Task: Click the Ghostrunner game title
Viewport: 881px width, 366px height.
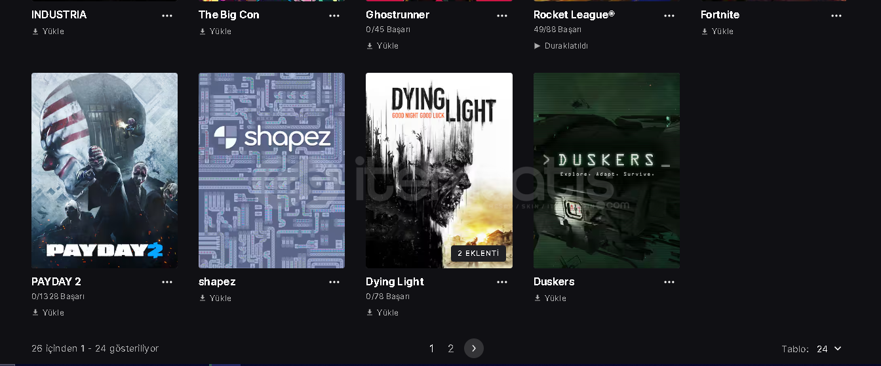Action: [398, 14]
